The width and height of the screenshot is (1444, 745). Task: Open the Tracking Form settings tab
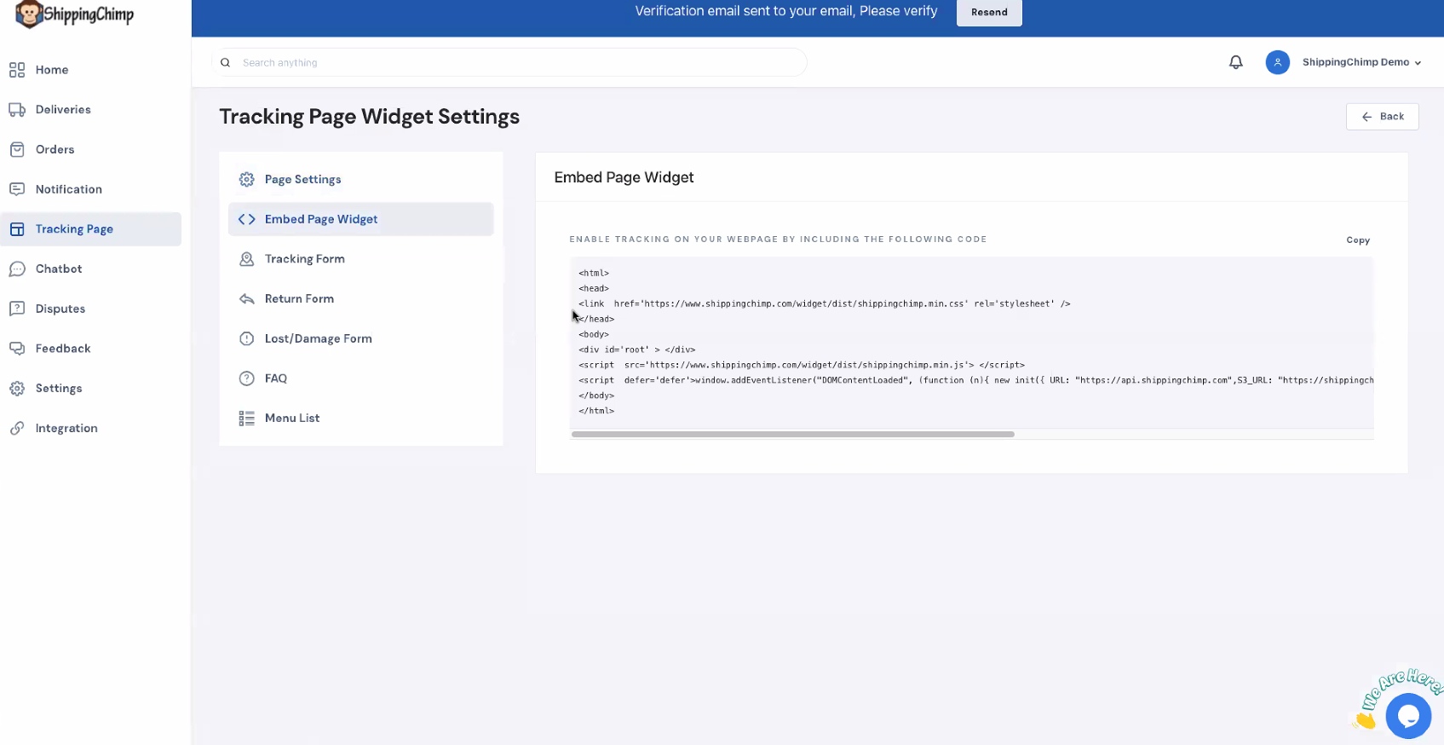(x=304, y=259)
